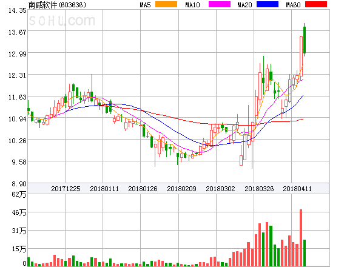Click the date label 20171225
Image resolution: width=364 pixels, height=267 pixels.
coord(66,189)
